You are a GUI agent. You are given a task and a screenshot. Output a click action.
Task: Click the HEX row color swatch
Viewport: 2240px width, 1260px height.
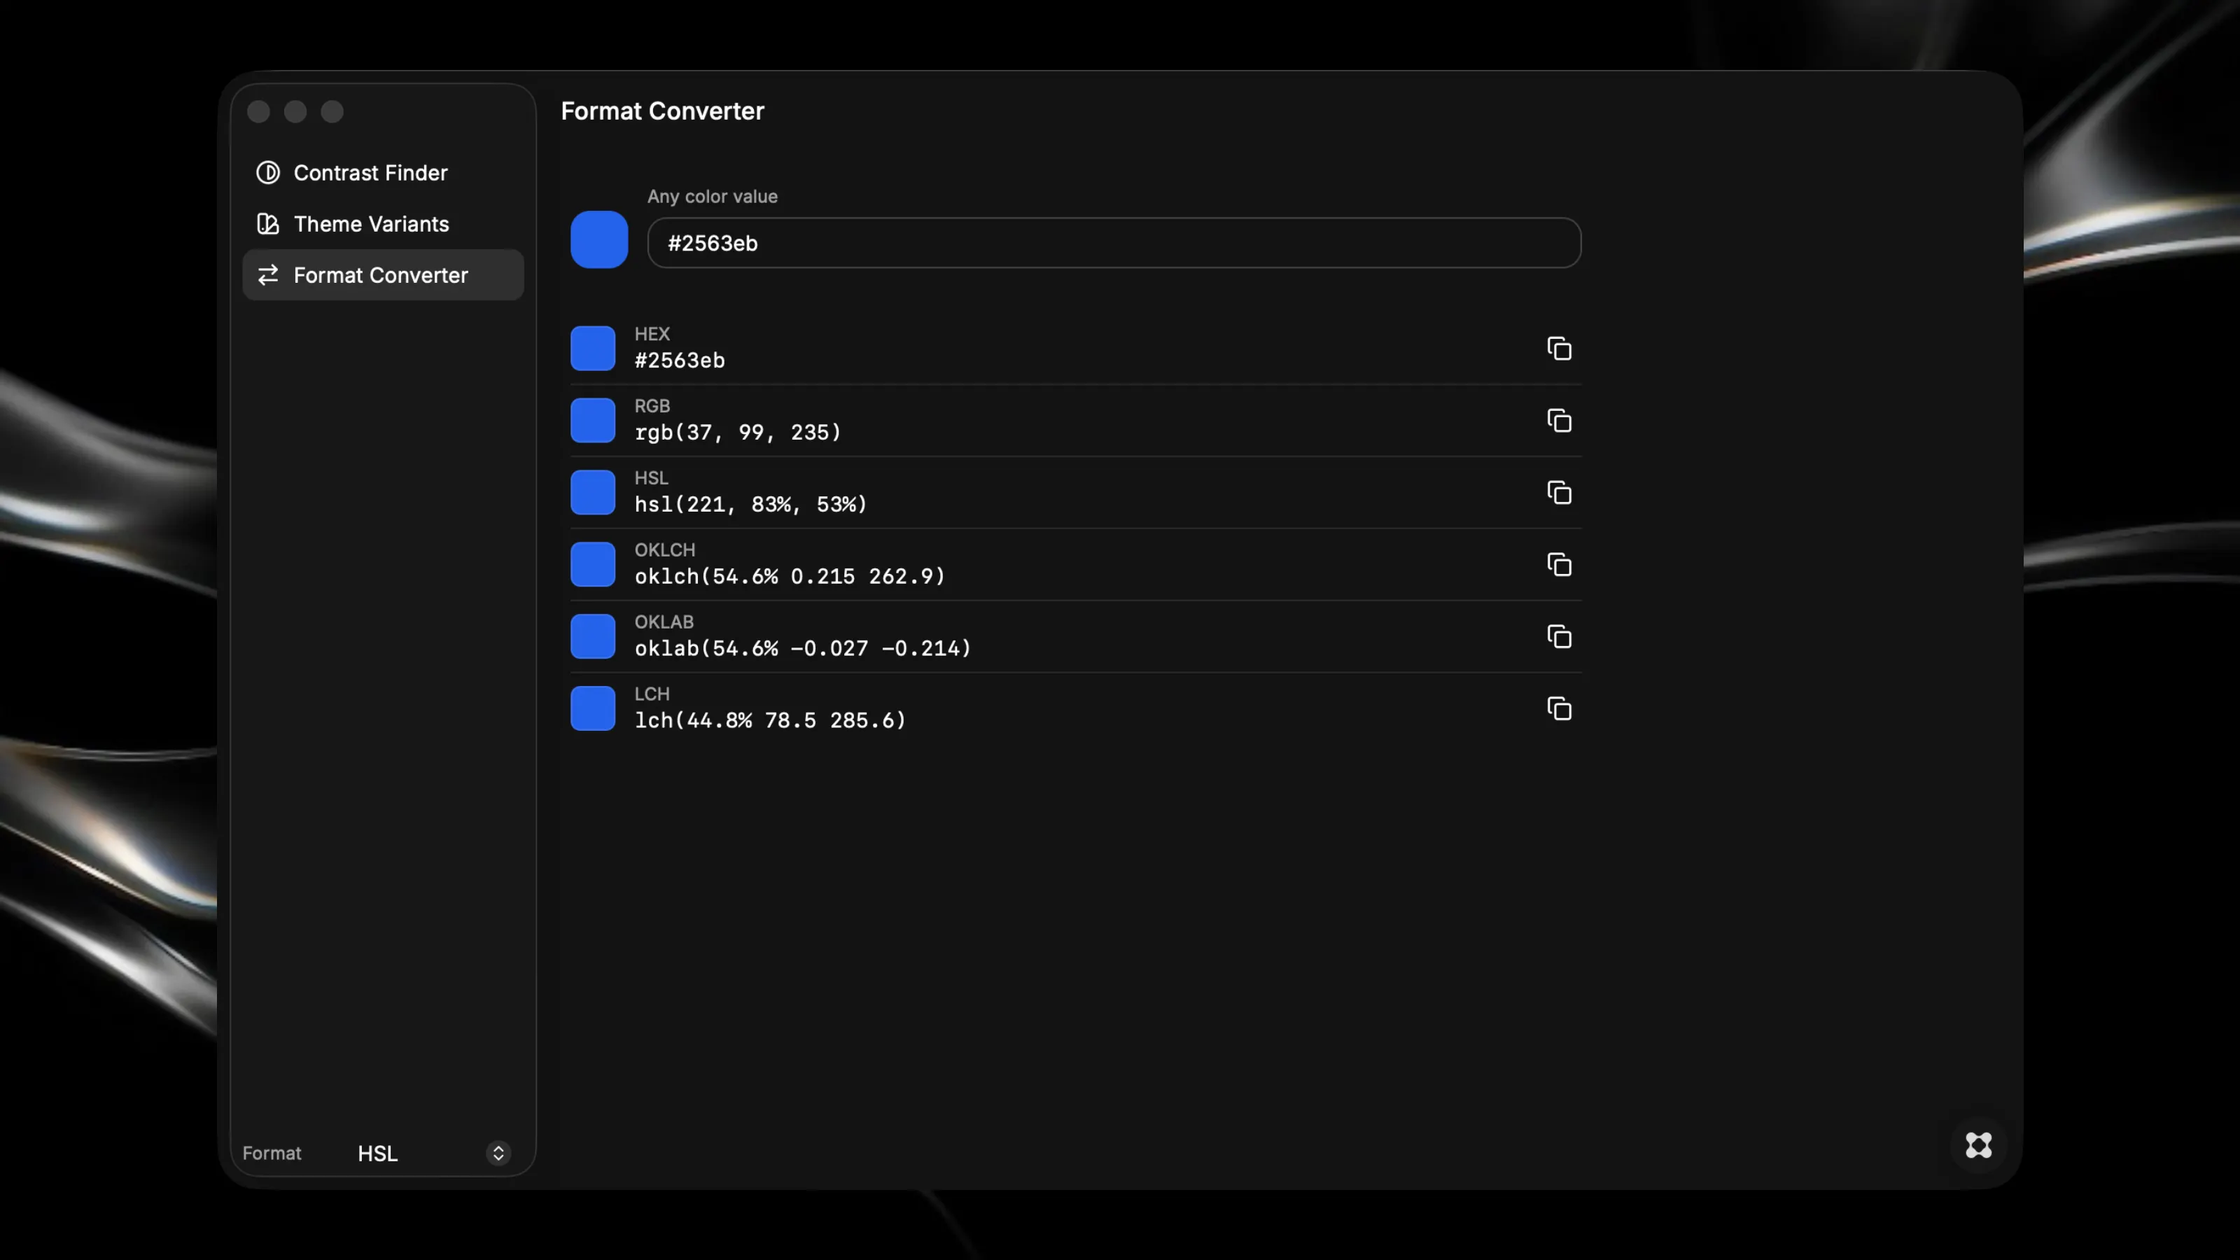coord(593,349)
